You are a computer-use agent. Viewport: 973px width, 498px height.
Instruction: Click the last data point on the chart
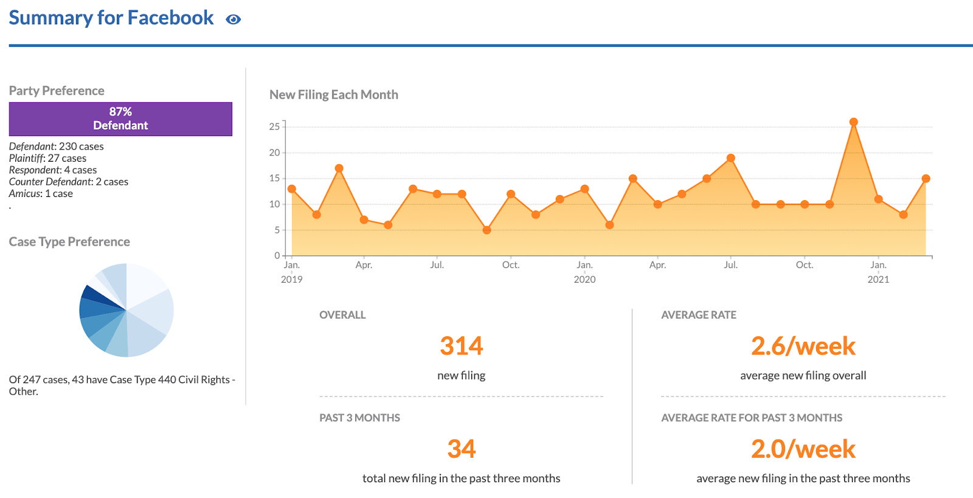click(926, 179)
